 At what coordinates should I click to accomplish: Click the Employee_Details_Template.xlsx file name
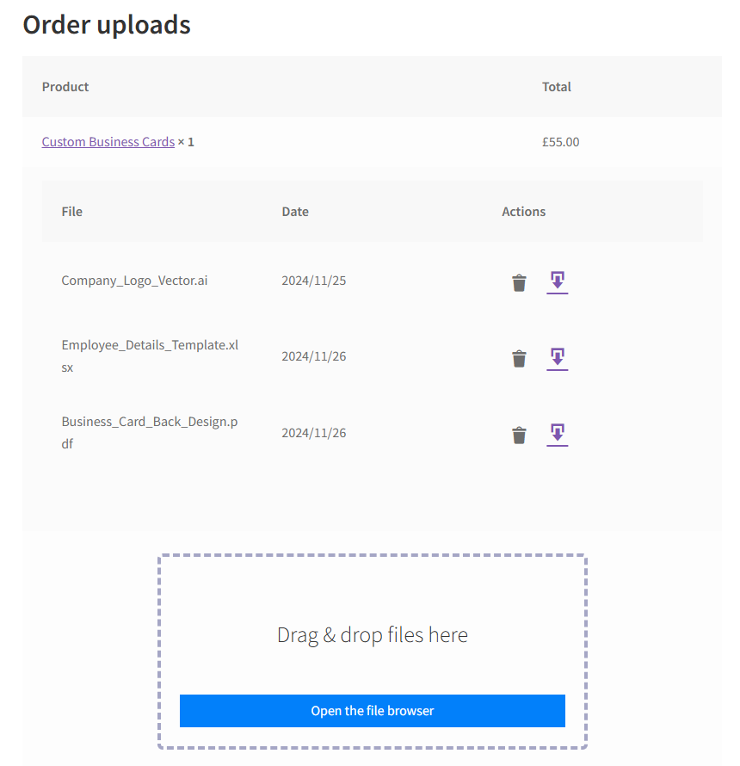(x=150, y=356)
